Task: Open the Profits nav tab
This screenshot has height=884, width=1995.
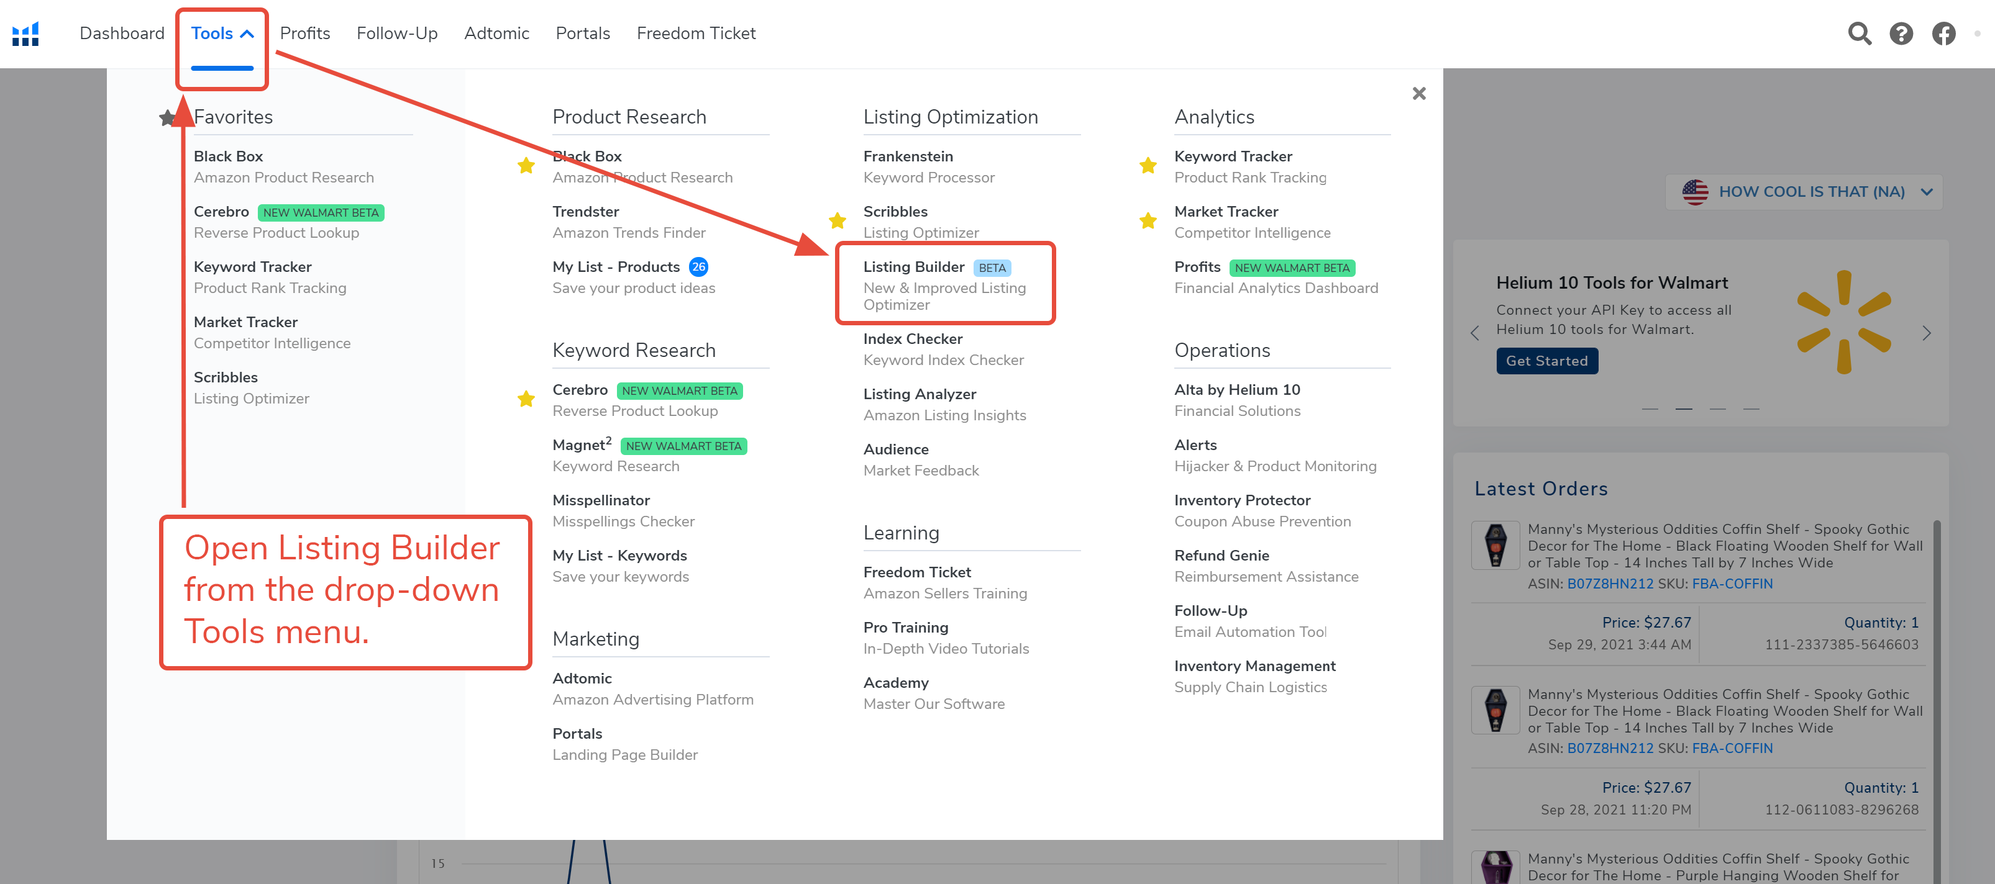Action: point(304,34)
